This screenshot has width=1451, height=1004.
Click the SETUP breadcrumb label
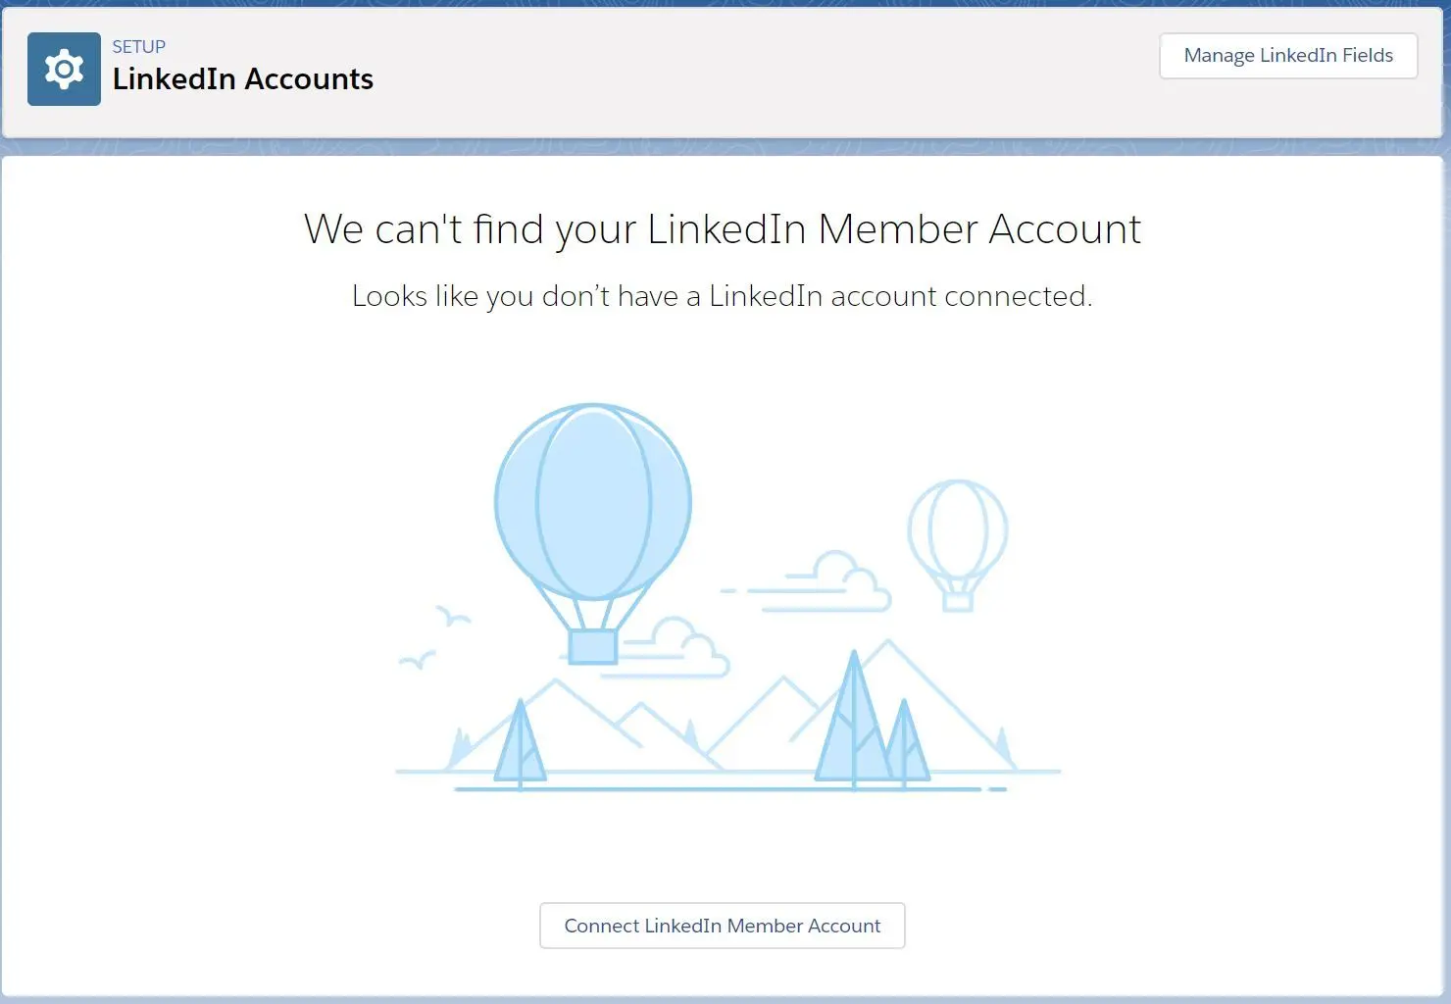click(x=139, y=47)
